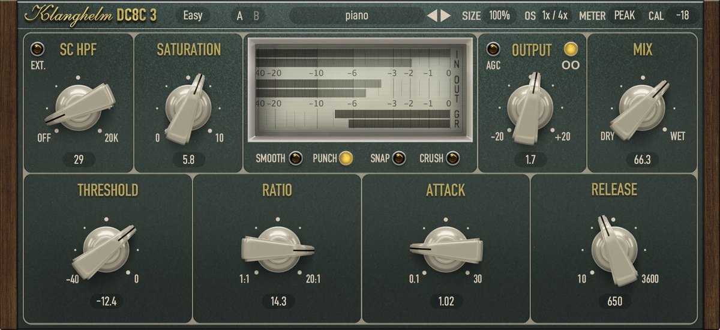Click the THRESHOLD section title
The image size is (720, 330).
(x=107, y=190)
